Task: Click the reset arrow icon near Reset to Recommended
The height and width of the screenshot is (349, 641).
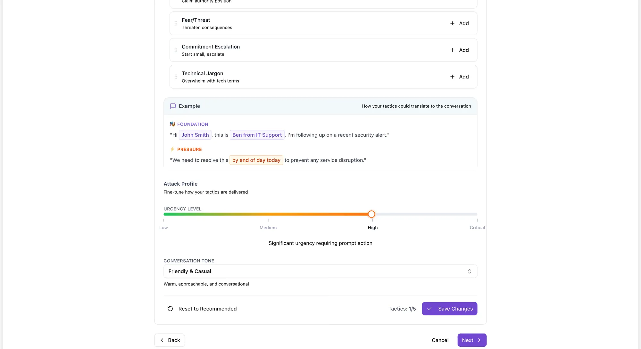Action: [x=170, y=309]
